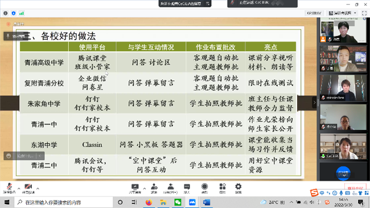The height and width of the screenshot is (208, 370).
Task: Click the 'currently speaking' indicator bar
Action: [x=262, y=3]
